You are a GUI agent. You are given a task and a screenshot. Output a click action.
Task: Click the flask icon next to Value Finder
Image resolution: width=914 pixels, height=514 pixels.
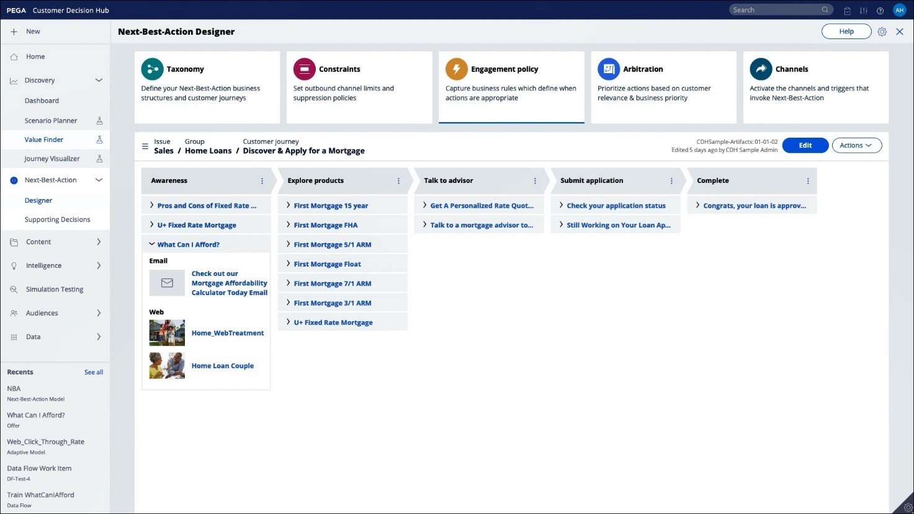point(99,140)
